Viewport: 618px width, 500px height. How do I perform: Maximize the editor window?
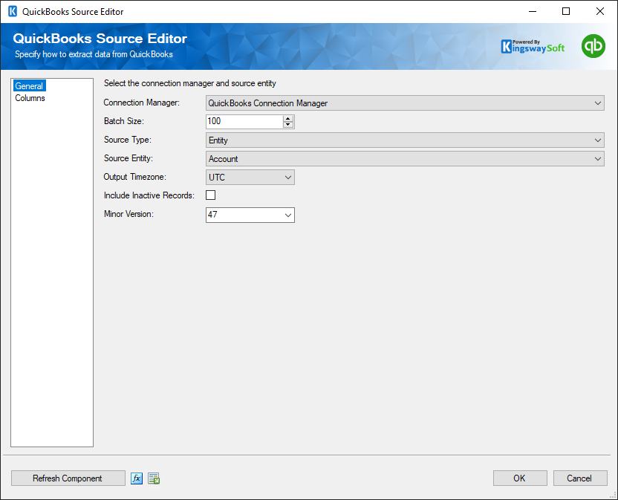pyautogui.click(x=566, y=11)
